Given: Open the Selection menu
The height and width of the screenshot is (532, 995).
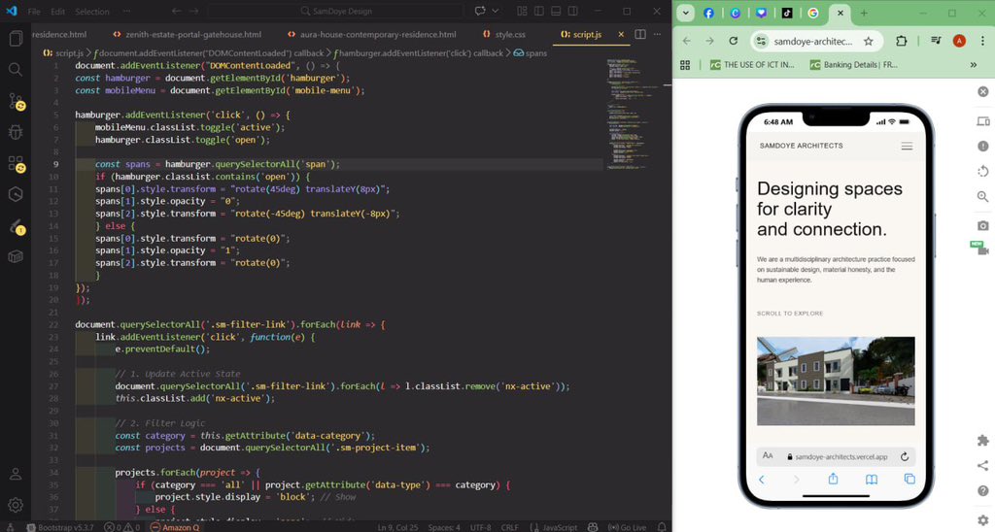Looking at the screenshot, I should point(92,12).
